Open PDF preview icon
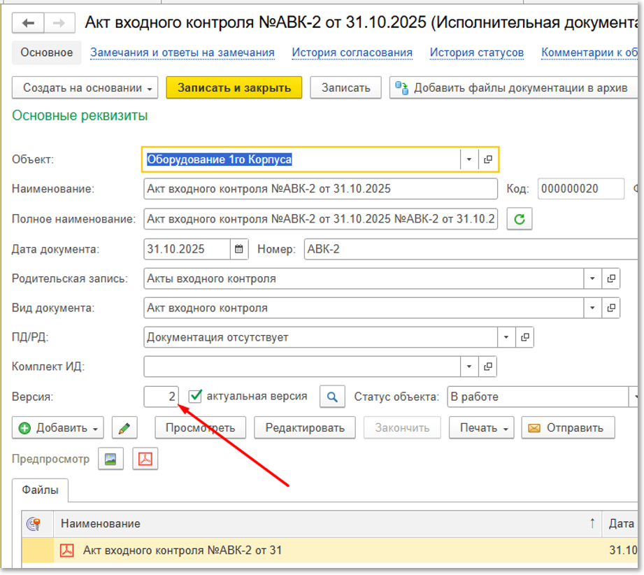The width and height of the screenshot is (644, 575). tap(145, 459)
